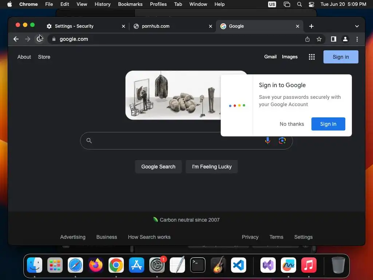Click the header Sign in button
The image size is (373, 280).
[x=341, y=57]
